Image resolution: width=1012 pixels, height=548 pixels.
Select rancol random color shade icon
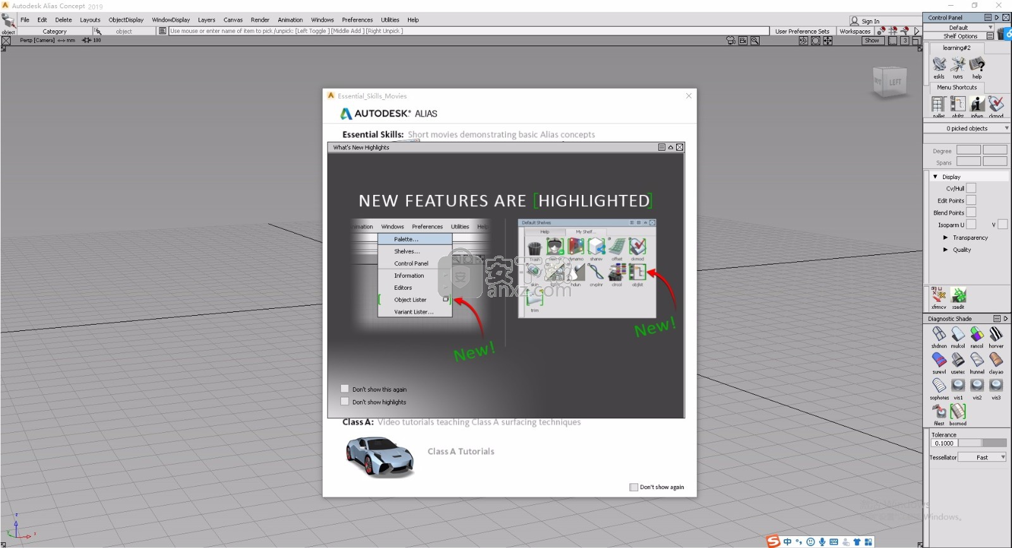click(977, 334)
